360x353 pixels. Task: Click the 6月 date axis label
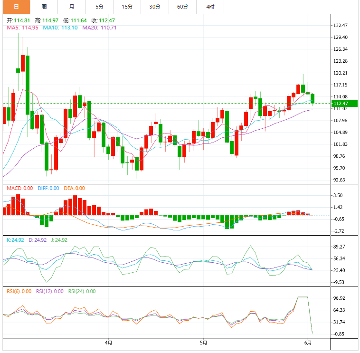tap(308, 343)
